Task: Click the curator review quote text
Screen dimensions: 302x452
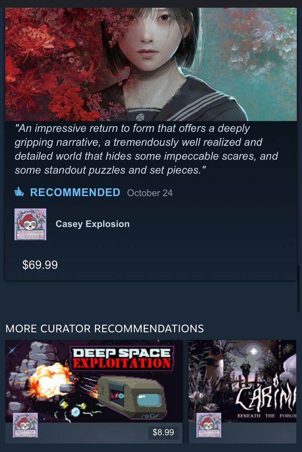Action: pyautogui.click(x=146, y=149)
